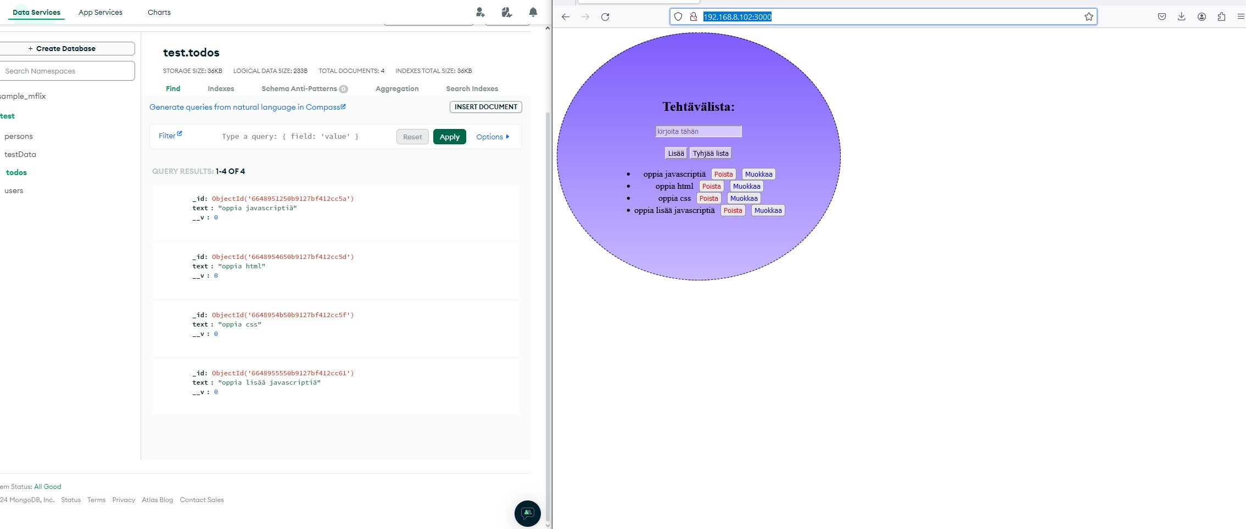The width and height of the screenshot is (1246, 529).
Task: Click the Atlas page vertical scrollbar
Action: pyautogui.click(x=547, y=274)
